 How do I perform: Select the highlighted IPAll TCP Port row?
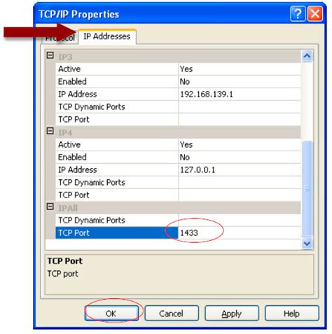coord(117,233)
